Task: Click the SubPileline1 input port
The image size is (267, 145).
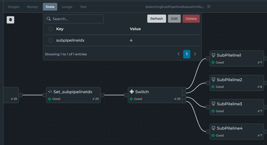Action: (208, 58)
